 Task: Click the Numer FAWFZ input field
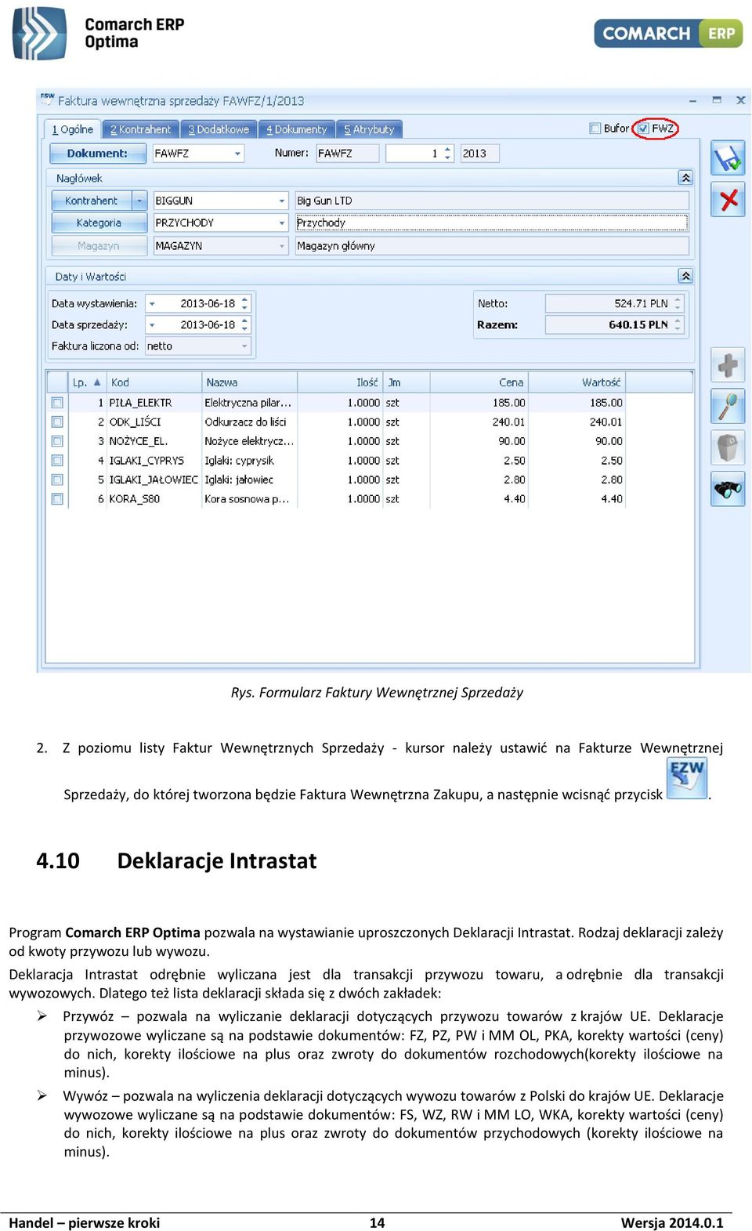[348, 154]
